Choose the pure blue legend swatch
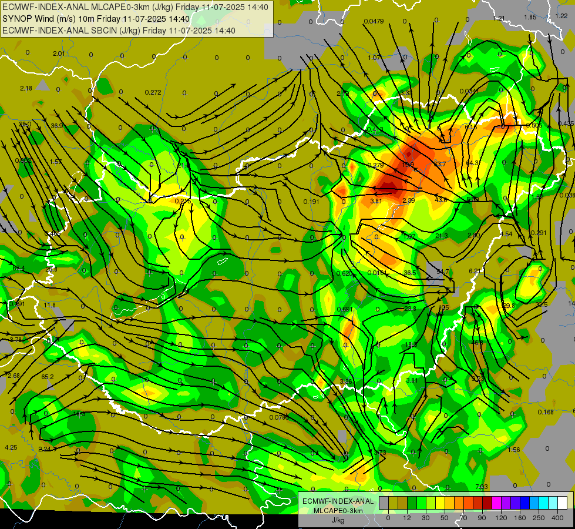The height and width of the screenshot is (529, 575). coord(525,503)
